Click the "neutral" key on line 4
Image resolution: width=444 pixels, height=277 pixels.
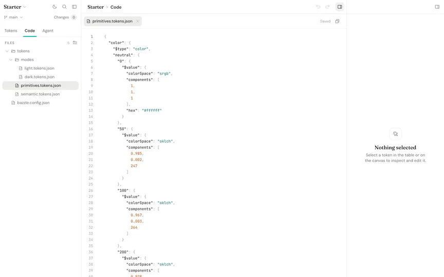click(x=123, y=55)
